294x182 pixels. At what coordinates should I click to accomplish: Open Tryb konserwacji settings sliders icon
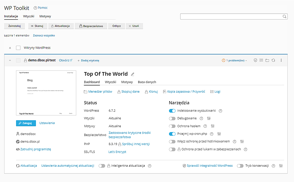(x=281, y=166)
